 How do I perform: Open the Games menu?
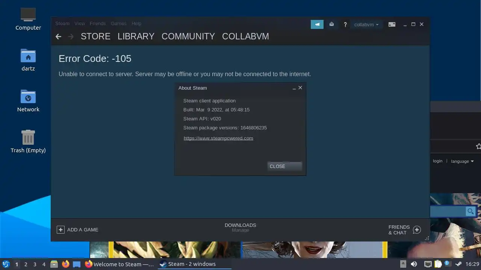point(119,23)
